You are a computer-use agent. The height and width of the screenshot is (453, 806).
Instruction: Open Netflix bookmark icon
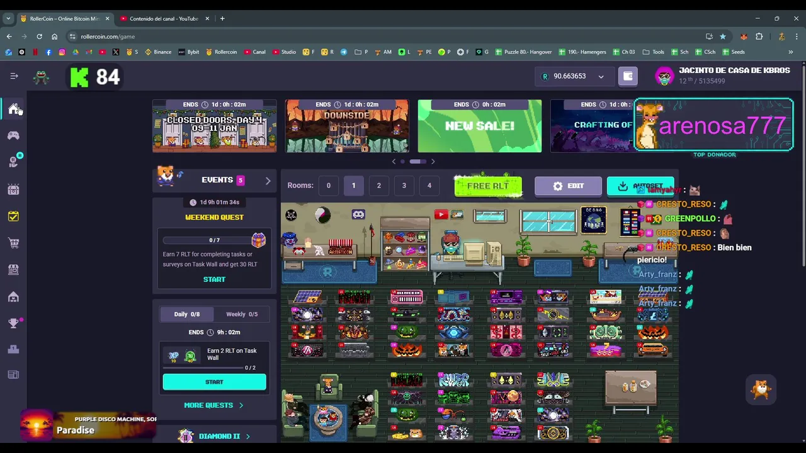click(x=35, y=52)
